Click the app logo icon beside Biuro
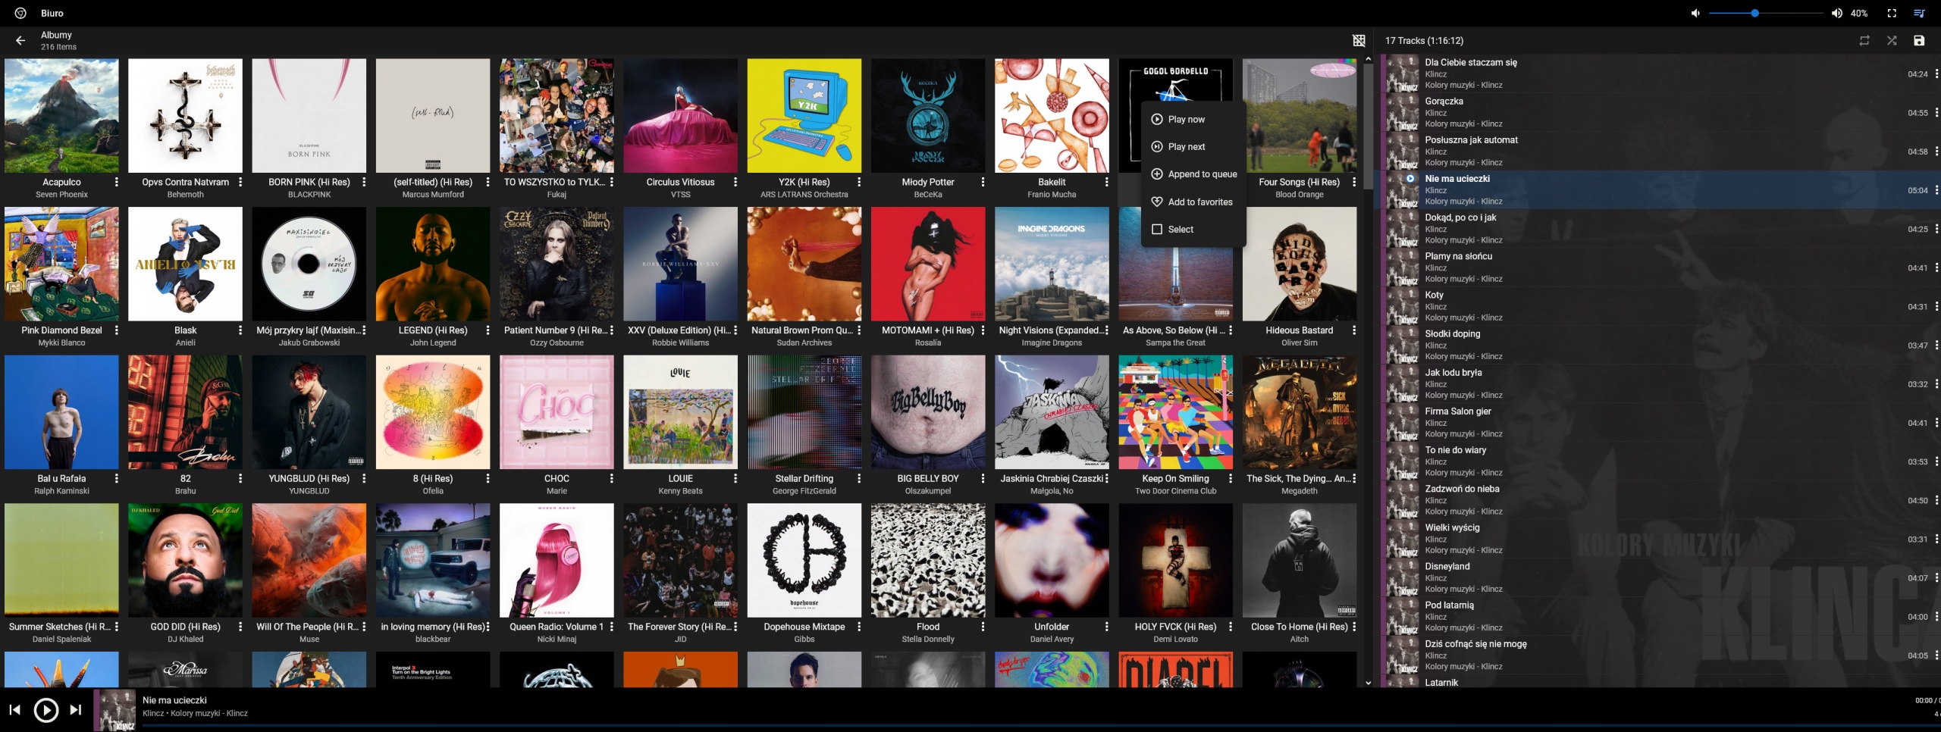 point(20,13)
